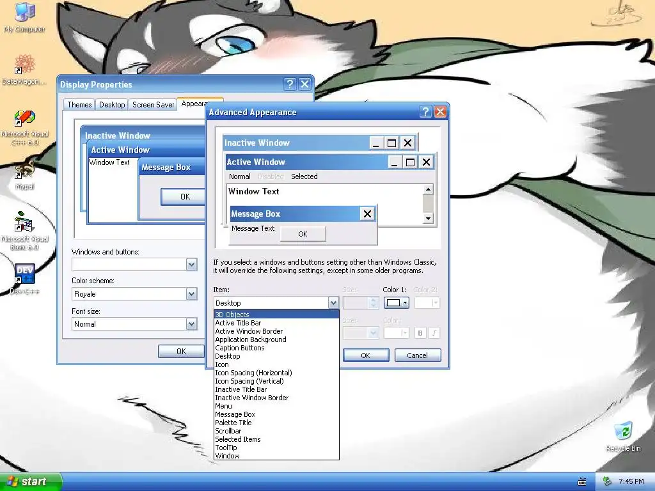Screen dimensions: 655x491
Task: Select Scrollbar in the Item list
Action: click(276, 431)
